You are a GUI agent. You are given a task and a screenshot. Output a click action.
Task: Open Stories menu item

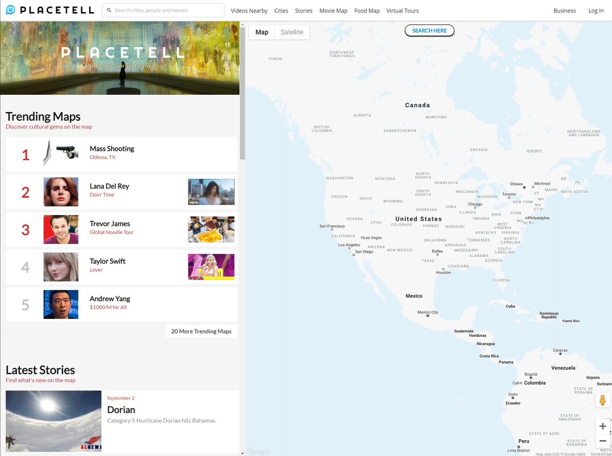(303, 11)
